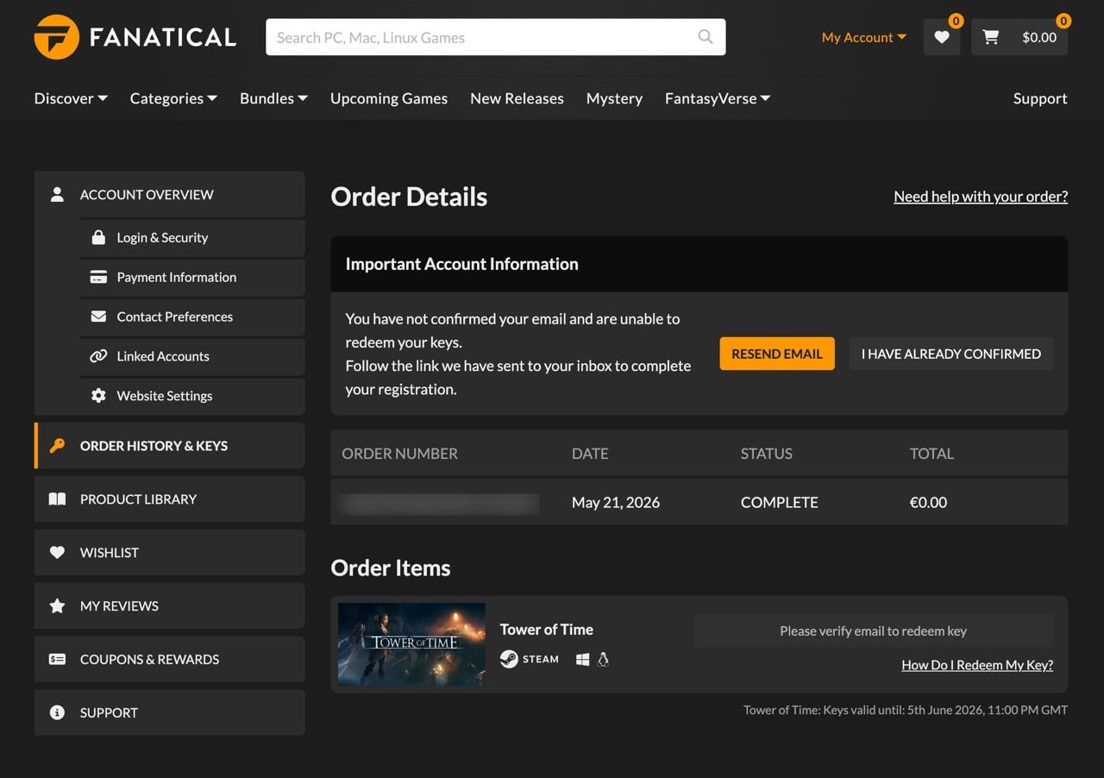Open the wishlist heart icon in header
Viewport: 1104px width, 778px height.
pos(942,37)
